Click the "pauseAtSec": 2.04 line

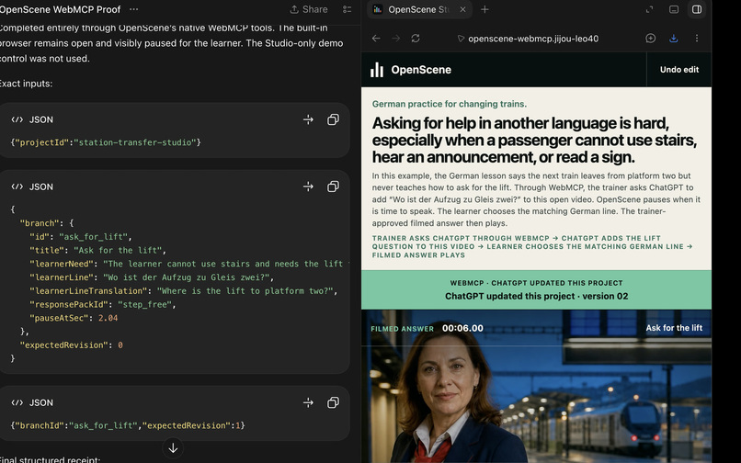[x=74, y=318]
